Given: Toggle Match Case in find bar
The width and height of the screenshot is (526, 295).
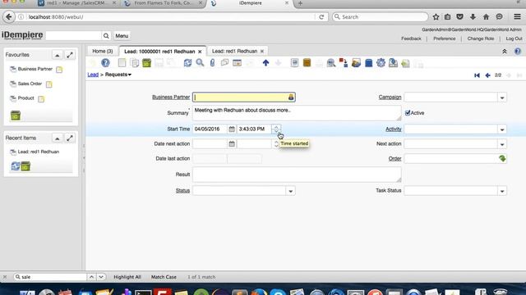Looking at the screenshot, I should tap(164, 277).
